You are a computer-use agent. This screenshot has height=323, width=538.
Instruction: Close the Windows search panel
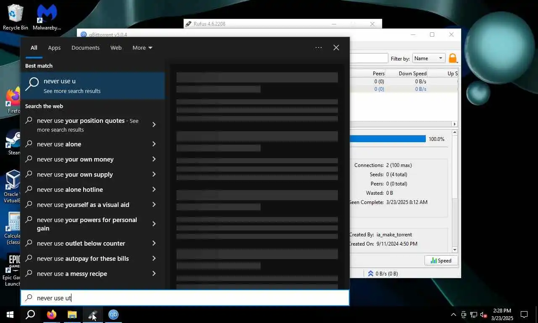point(336,48)
